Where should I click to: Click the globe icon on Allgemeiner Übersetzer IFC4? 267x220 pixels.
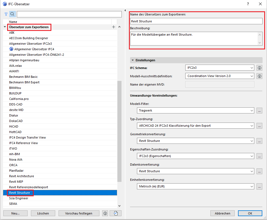coord(10,49)
